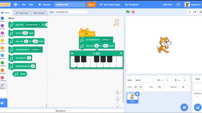Click Save Now
Image resolution: width=202 pixels, height=113 pixels.
pyautogui.click(x=168, y=5)
